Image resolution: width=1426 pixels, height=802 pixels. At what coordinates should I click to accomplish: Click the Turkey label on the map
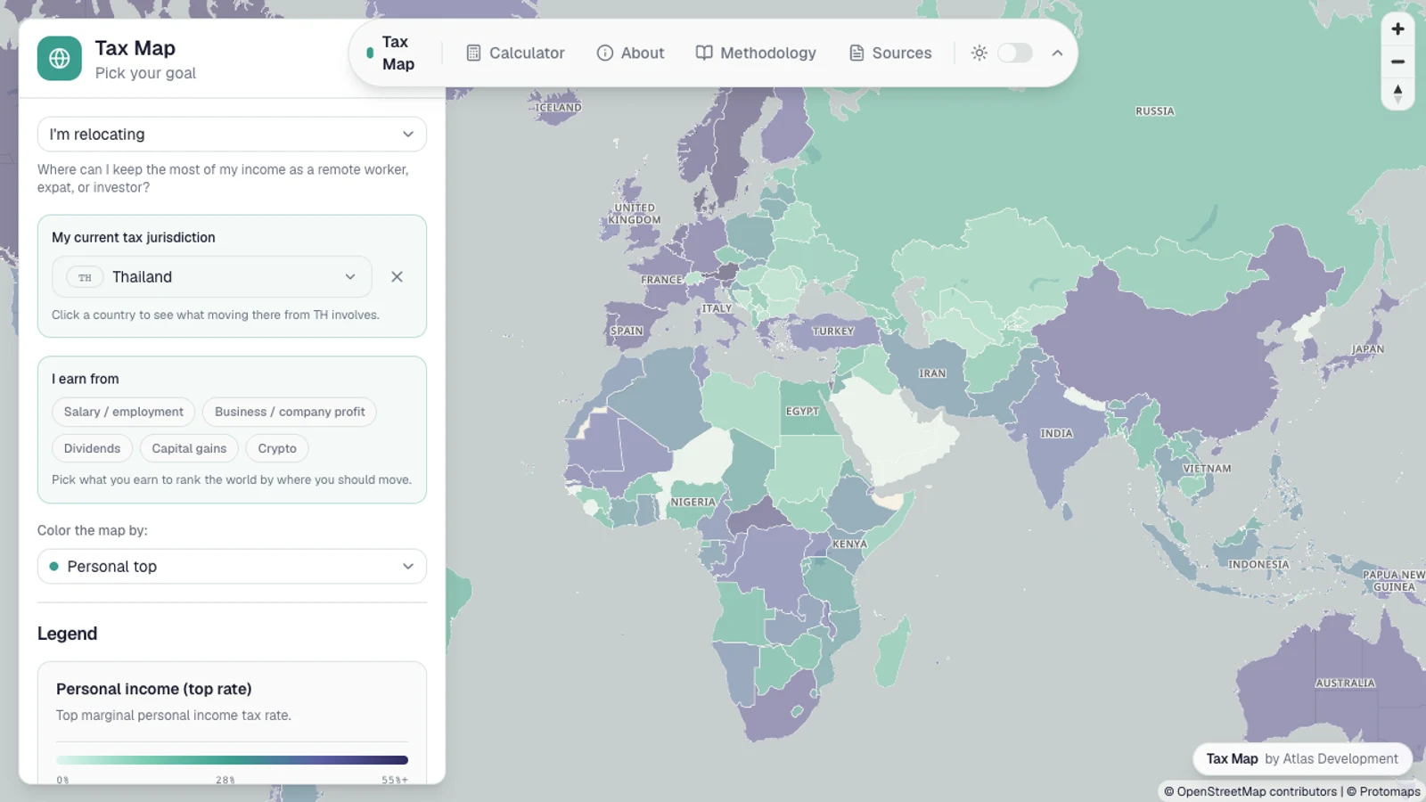pyautogui.click(x=833, y=331)
